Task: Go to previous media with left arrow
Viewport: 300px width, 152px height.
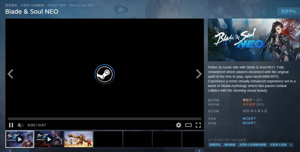Action: [11, 74]
